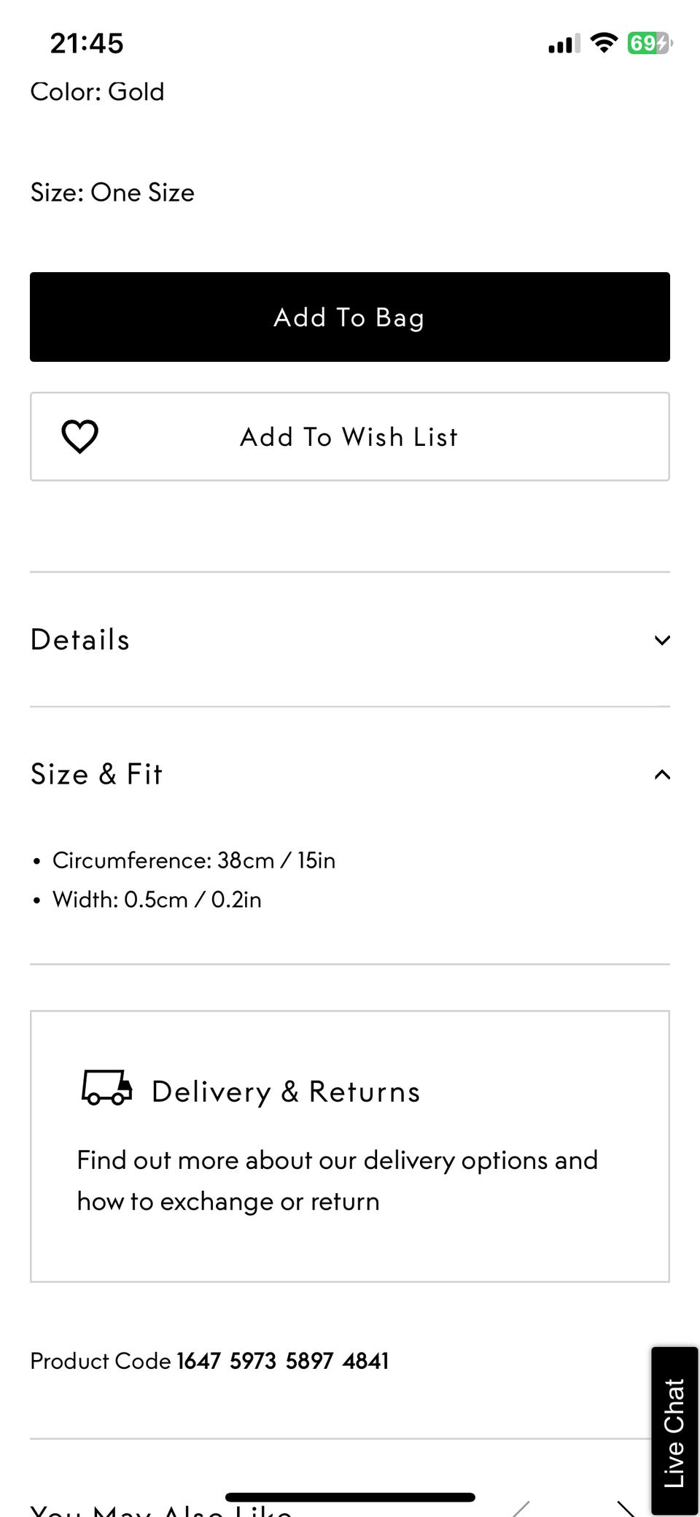700x1517 pixels.
Task: Tap the Wi-Fi status icon
Action: point(603,43)
